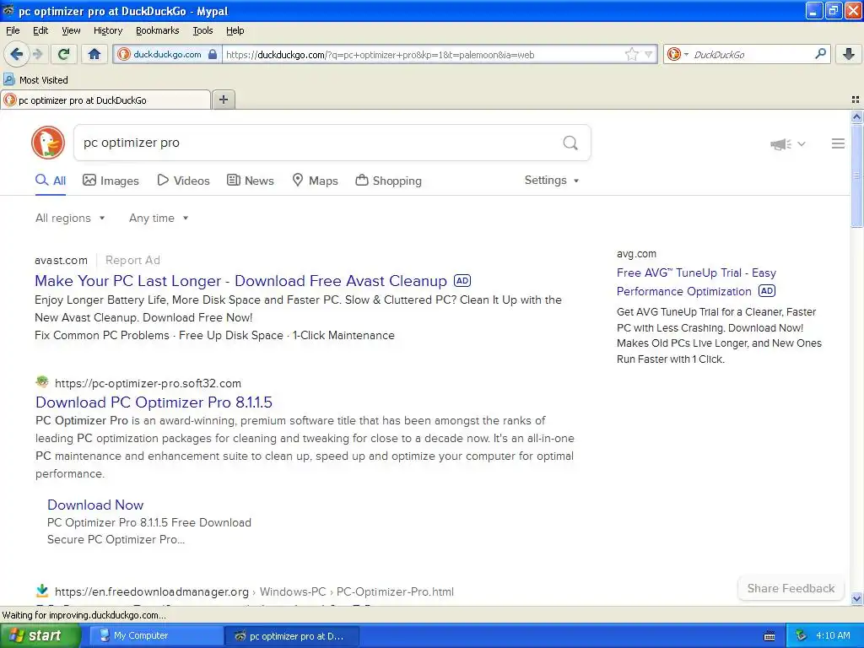Open the Most Visited bookmarks folder
This screenshot has height=648, width=864.
click(35, 80)
